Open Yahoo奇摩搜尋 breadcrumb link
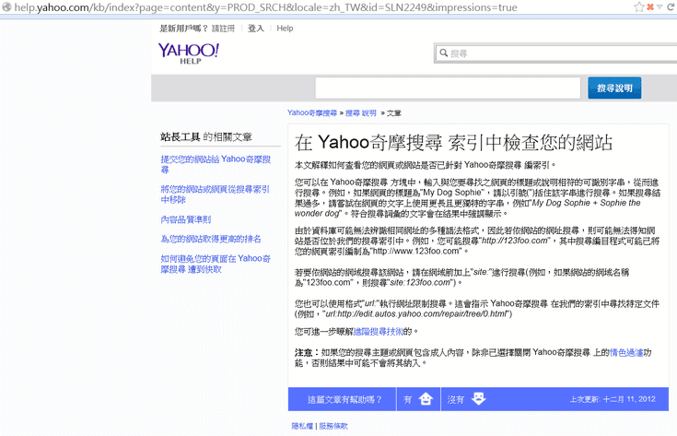 click(312, 112)
